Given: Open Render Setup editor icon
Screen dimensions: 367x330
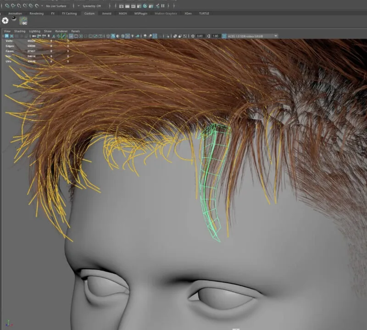Looking at the screenshot, I should tap(151, 6).
